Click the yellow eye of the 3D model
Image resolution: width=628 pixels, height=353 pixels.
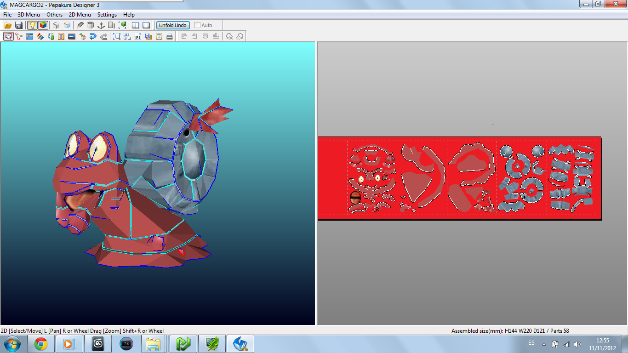point(98,149)
